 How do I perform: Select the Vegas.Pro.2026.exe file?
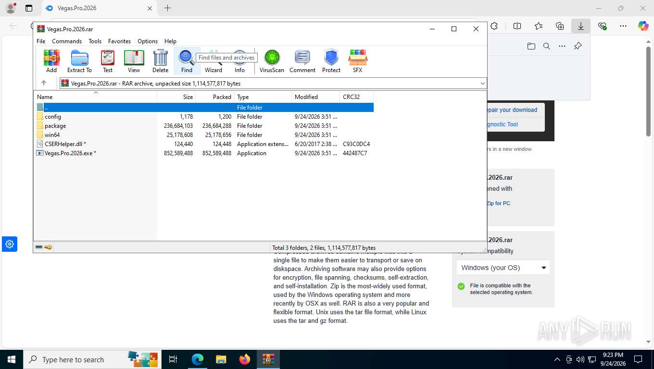[203, 153]
